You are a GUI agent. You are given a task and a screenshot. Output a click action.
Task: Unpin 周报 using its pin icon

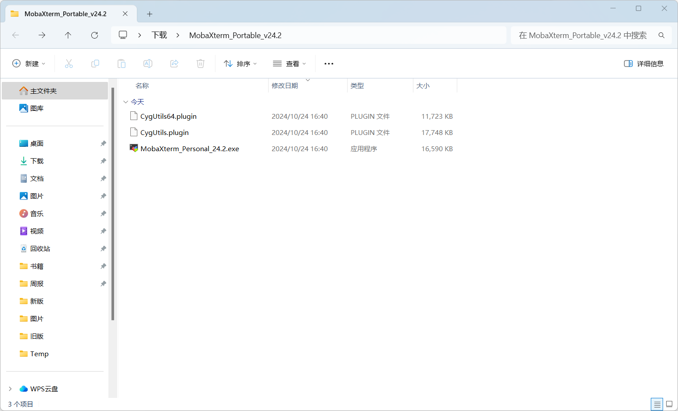tap(103, 283)
